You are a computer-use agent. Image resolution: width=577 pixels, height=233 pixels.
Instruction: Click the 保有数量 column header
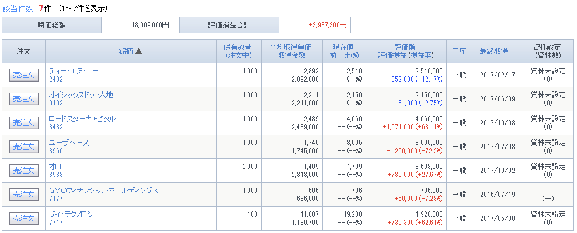(x=238, y=47)
